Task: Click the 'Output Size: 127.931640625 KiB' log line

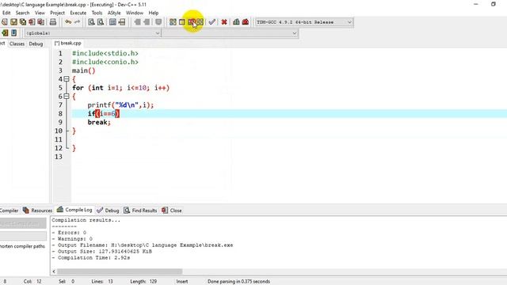Action: [x=101, y=252]
